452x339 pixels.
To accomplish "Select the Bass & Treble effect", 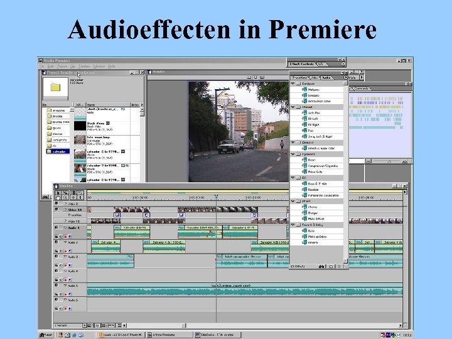I will pyautogui.click(x=317, y=183).
